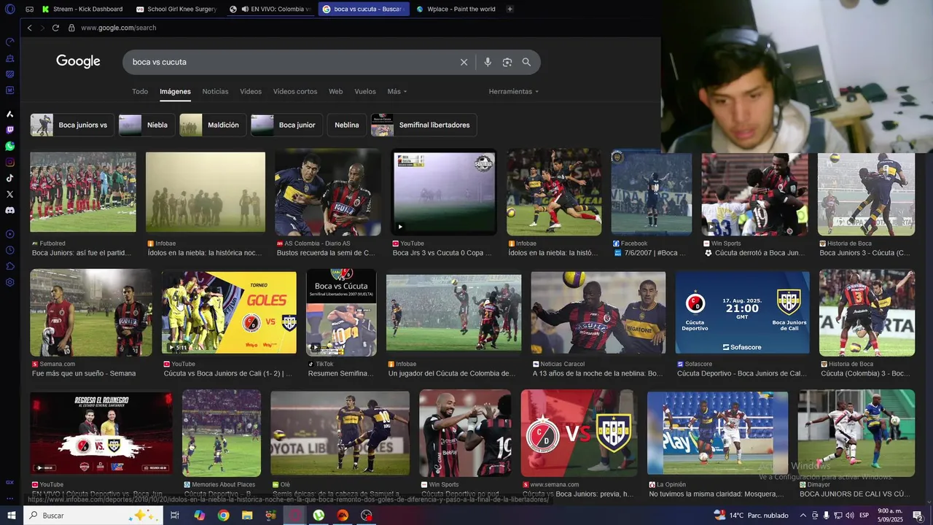Switch to the Web search tab
933x525 pixels.
[335, 92]
